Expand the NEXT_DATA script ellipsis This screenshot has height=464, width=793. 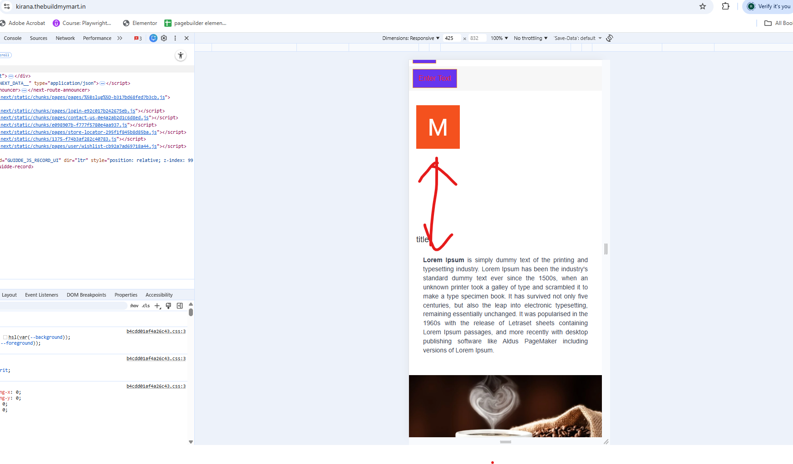tap(103, 83)
